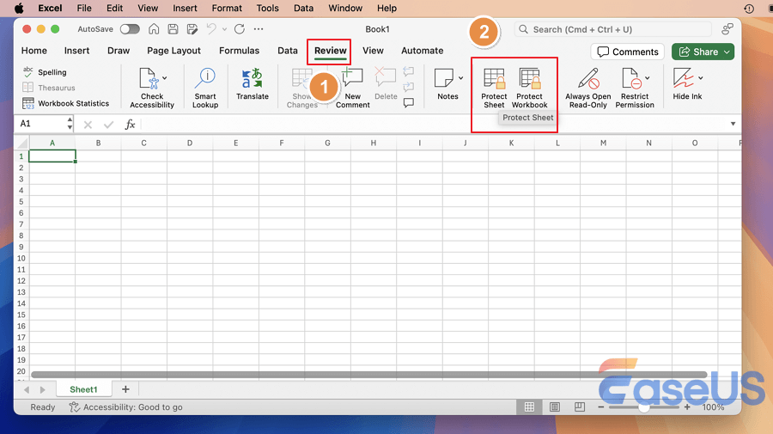Viewport: 773px width, 434px height.
Task: Click the zoom slider handle
Action: [x=644, y=406]
